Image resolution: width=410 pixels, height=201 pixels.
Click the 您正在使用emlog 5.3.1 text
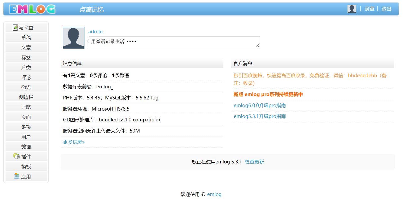coord(217,162)
